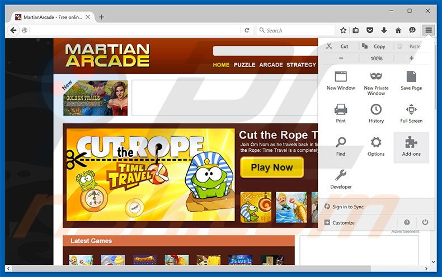
Task: Open the Jewel game thumbnail in Latest Games
Action: pyautogui.click(x=241, y=260)
